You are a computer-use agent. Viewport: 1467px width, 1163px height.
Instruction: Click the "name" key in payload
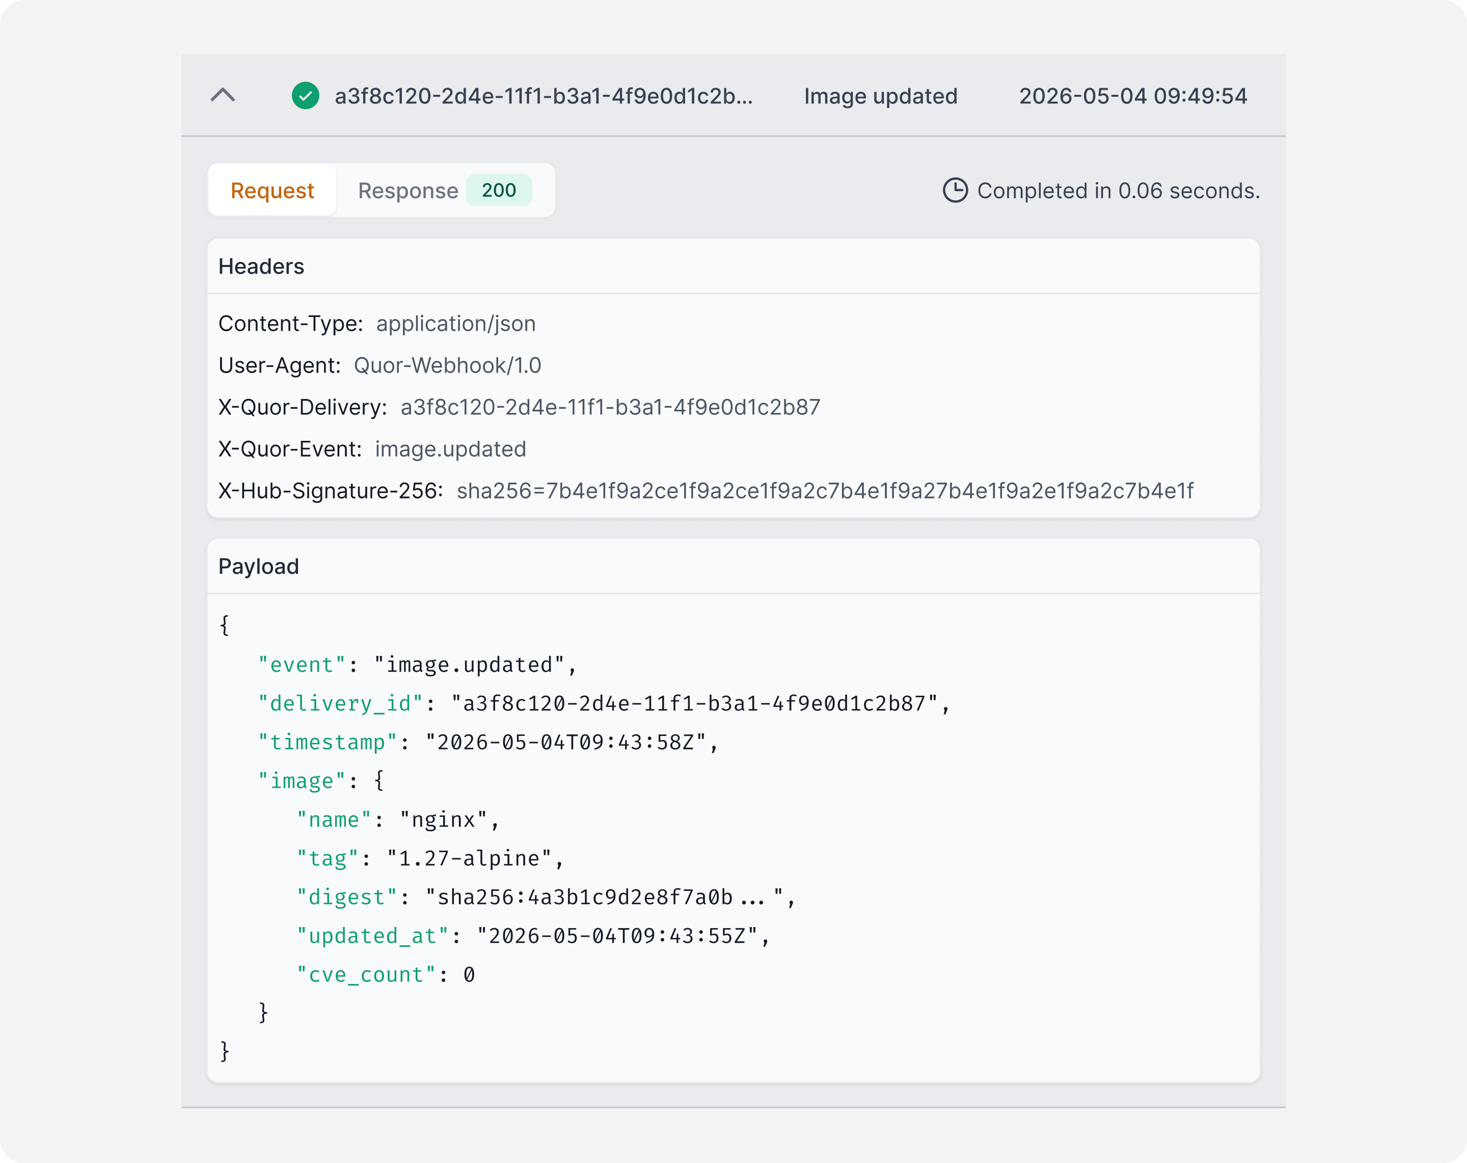click(334, 820)
